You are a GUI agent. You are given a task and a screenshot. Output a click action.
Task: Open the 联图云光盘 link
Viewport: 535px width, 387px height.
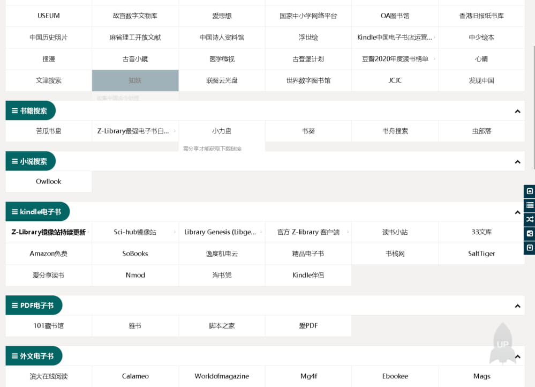click(222, 80)
